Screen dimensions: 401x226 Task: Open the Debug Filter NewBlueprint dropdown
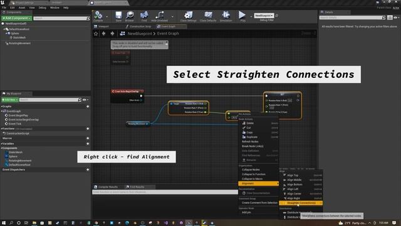pyautogui.click(x=264, y=16)
